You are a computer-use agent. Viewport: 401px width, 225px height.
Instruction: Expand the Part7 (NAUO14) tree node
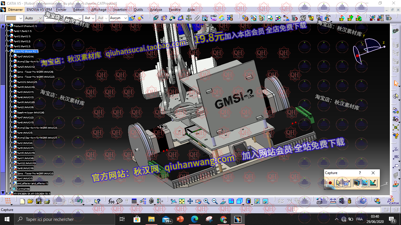(x=11, y=57)
